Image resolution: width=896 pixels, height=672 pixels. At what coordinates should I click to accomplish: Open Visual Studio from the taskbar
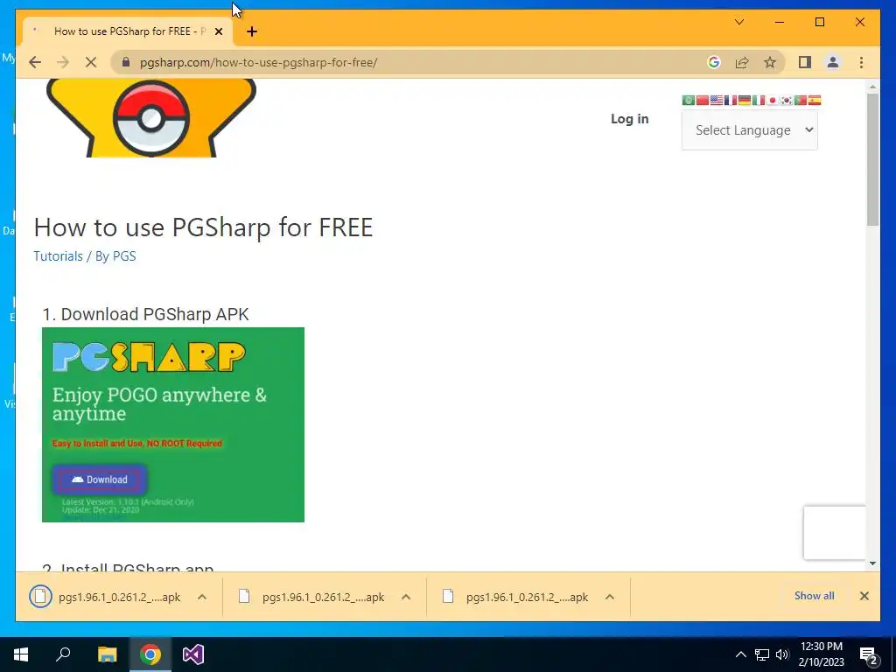point(193,654)
